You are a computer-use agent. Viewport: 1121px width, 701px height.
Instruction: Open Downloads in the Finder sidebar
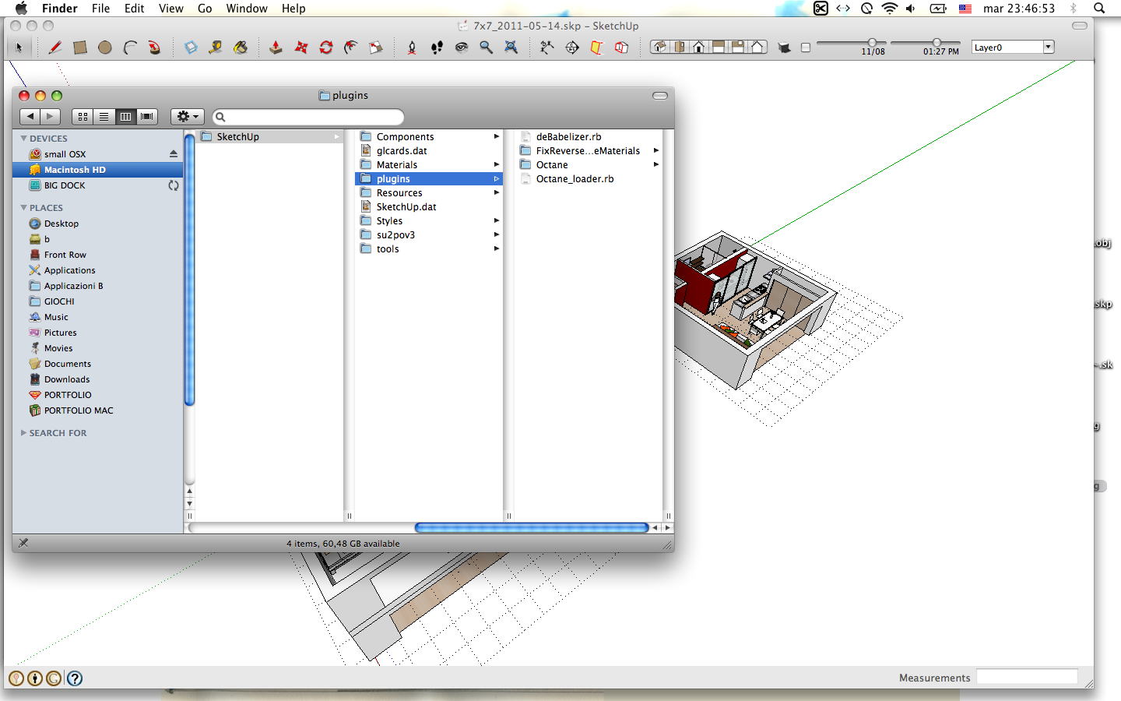pos(67,379)
